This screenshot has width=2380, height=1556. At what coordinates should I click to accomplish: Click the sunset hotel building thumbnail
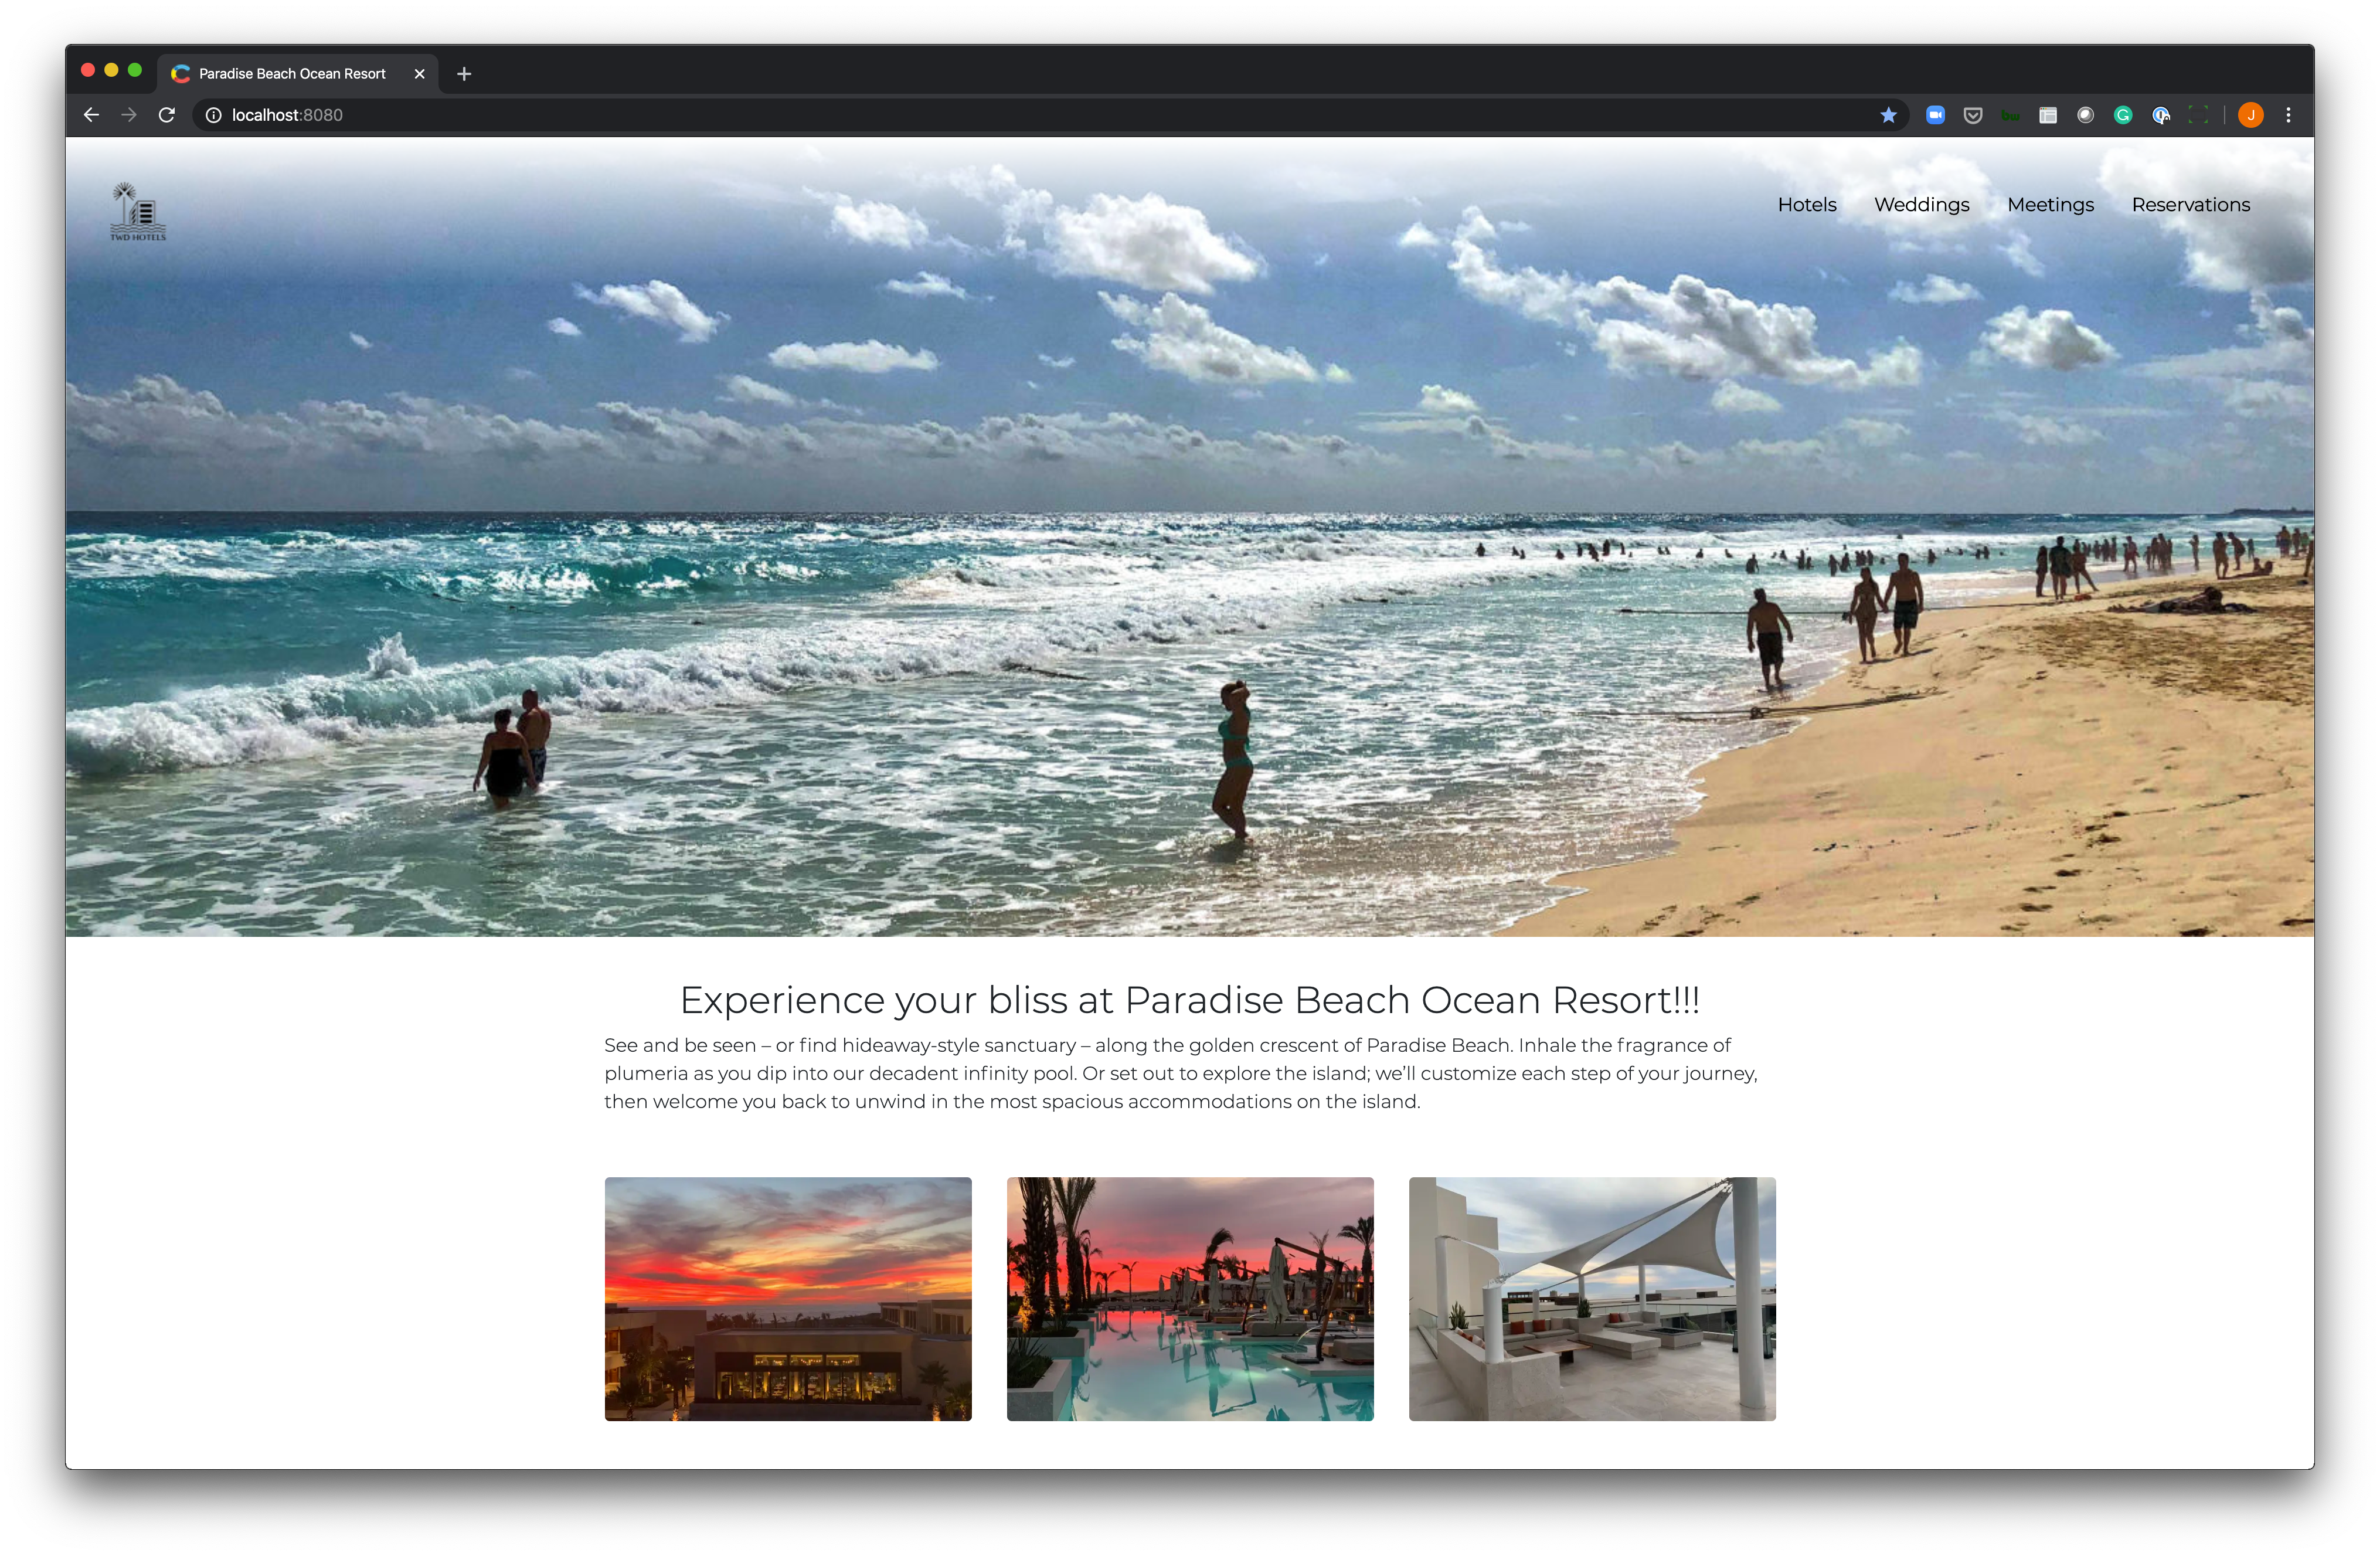(788, 1298)
